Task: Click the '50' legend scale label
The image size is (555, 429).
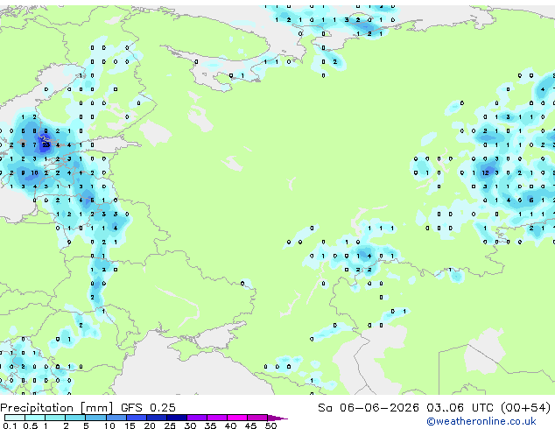Action: click(270, 425)
